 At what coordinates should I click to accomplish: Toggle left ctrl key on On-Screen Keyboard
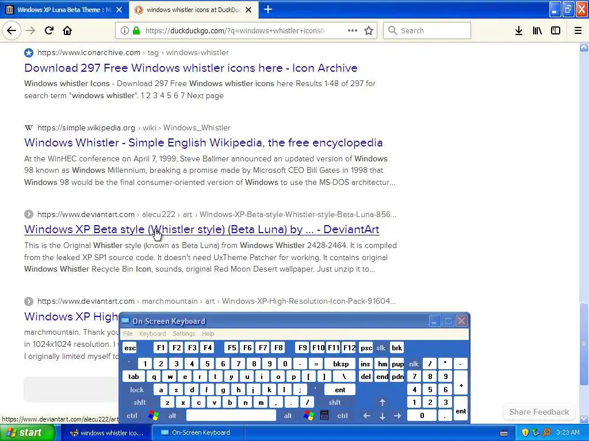click(x=132, y=416)
